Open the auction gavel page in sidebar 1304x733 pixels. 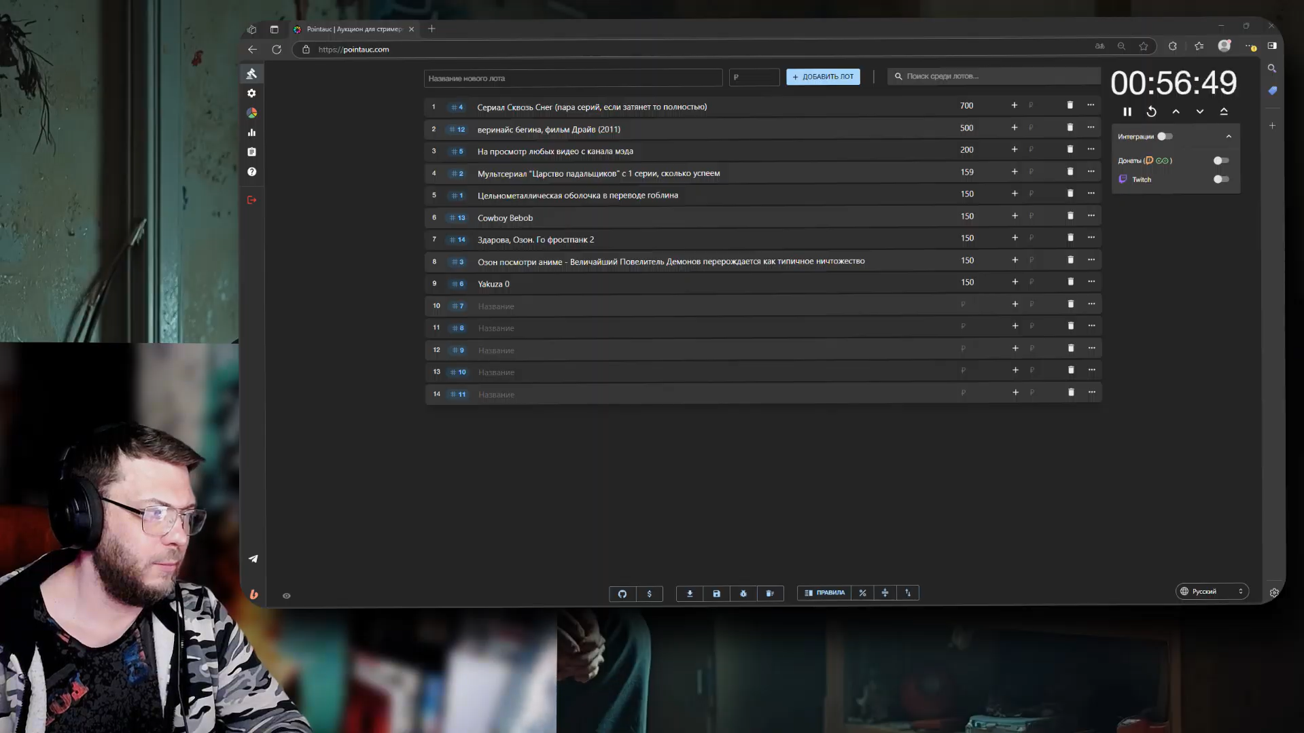coord(251,73)
